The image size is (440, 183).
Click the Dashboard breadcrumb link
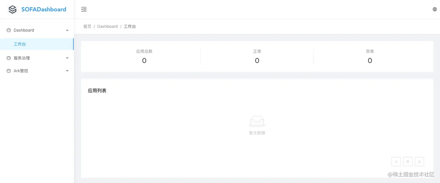click(107, 26)
